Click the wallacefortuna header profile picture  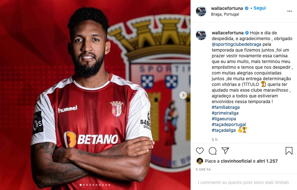click(x=201, y=11)
